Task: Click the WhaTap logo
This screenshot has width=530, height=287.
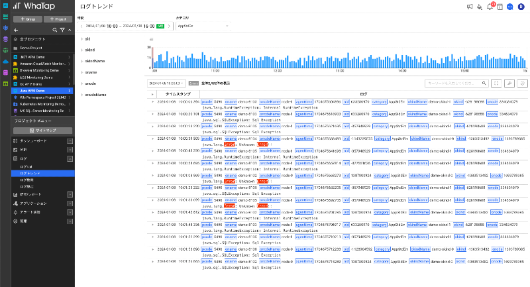Action: [34, 6]
